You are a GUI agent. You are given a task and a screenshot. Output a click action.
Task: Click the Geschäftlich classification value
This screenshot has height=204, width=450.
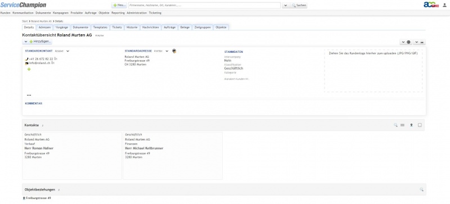coord(233,69)
